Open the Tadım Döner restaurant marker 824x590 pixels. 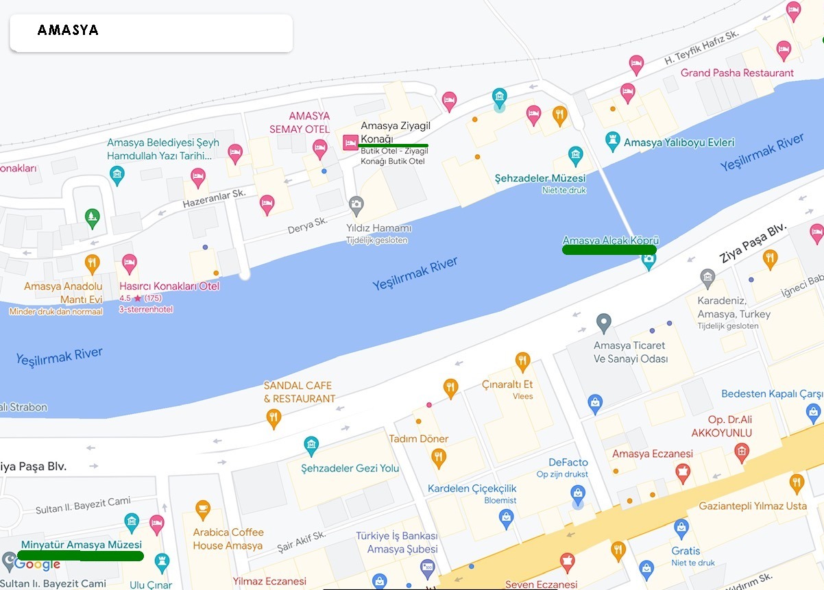(439, 457)
